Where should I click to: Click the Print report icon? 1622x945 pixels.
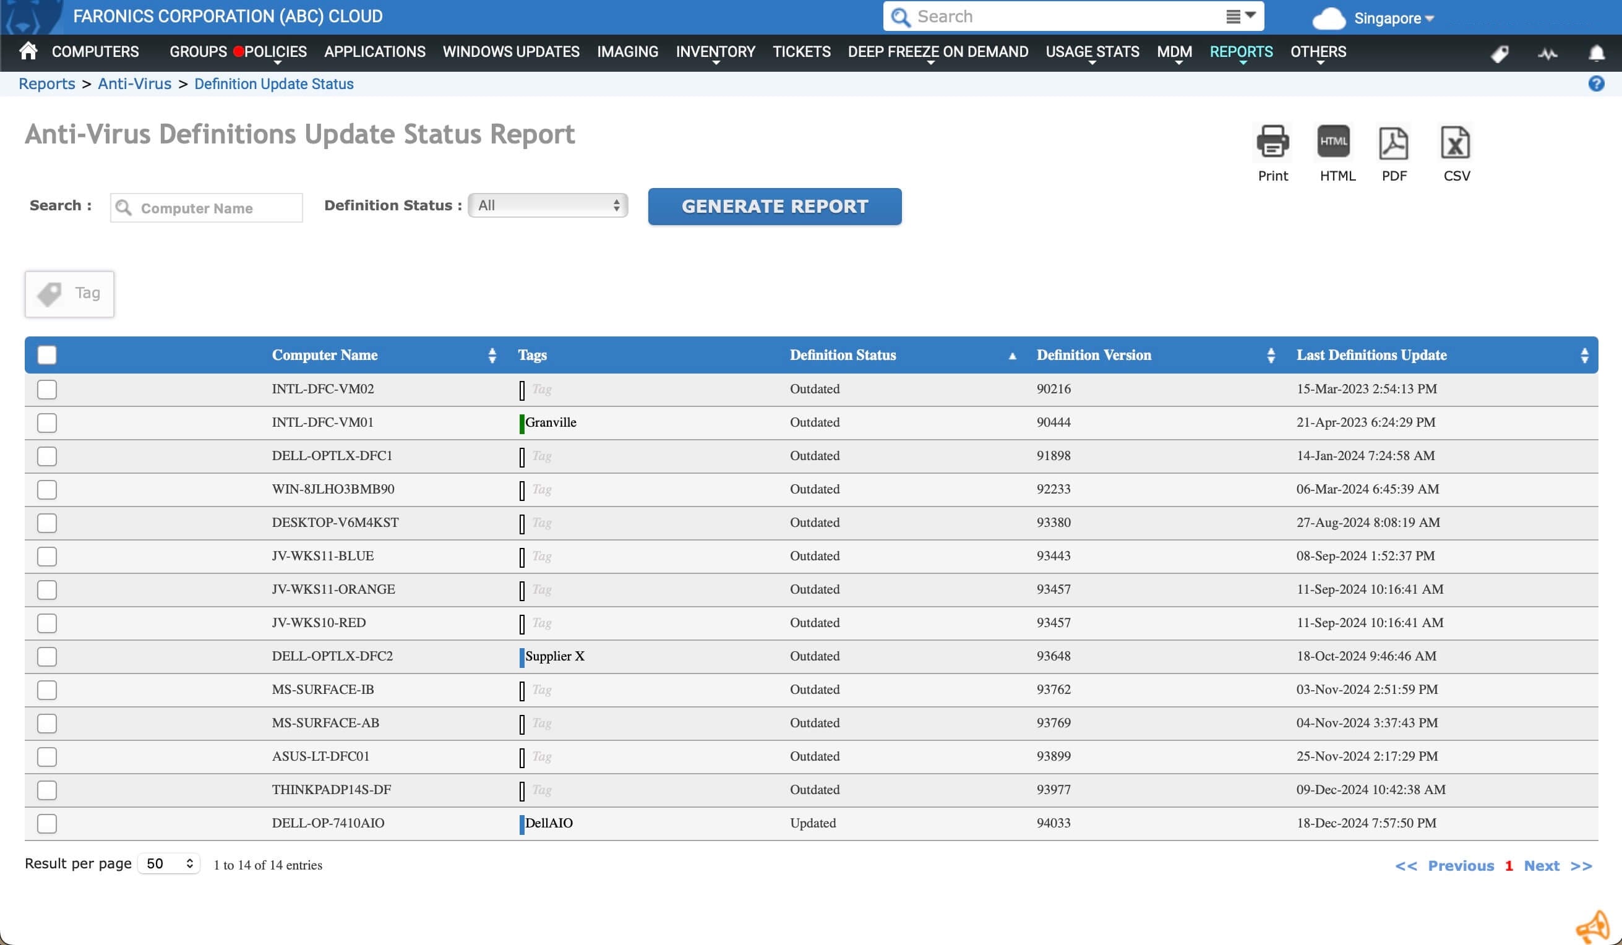1272,142
